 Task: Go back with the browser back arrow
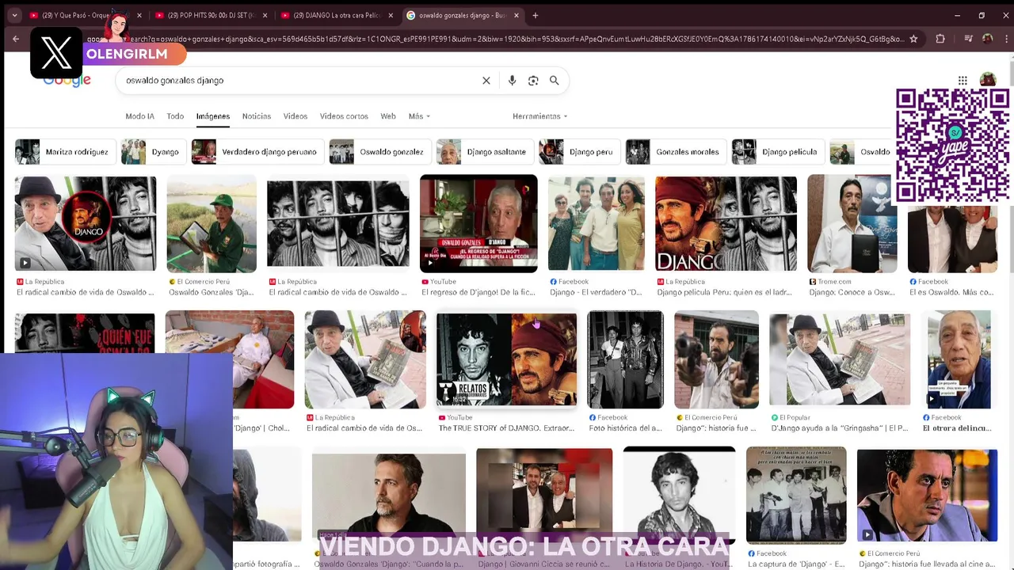[15, 39]
